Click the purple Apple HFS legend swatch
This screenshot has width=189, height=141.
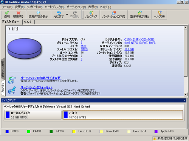tap(156, 131)
